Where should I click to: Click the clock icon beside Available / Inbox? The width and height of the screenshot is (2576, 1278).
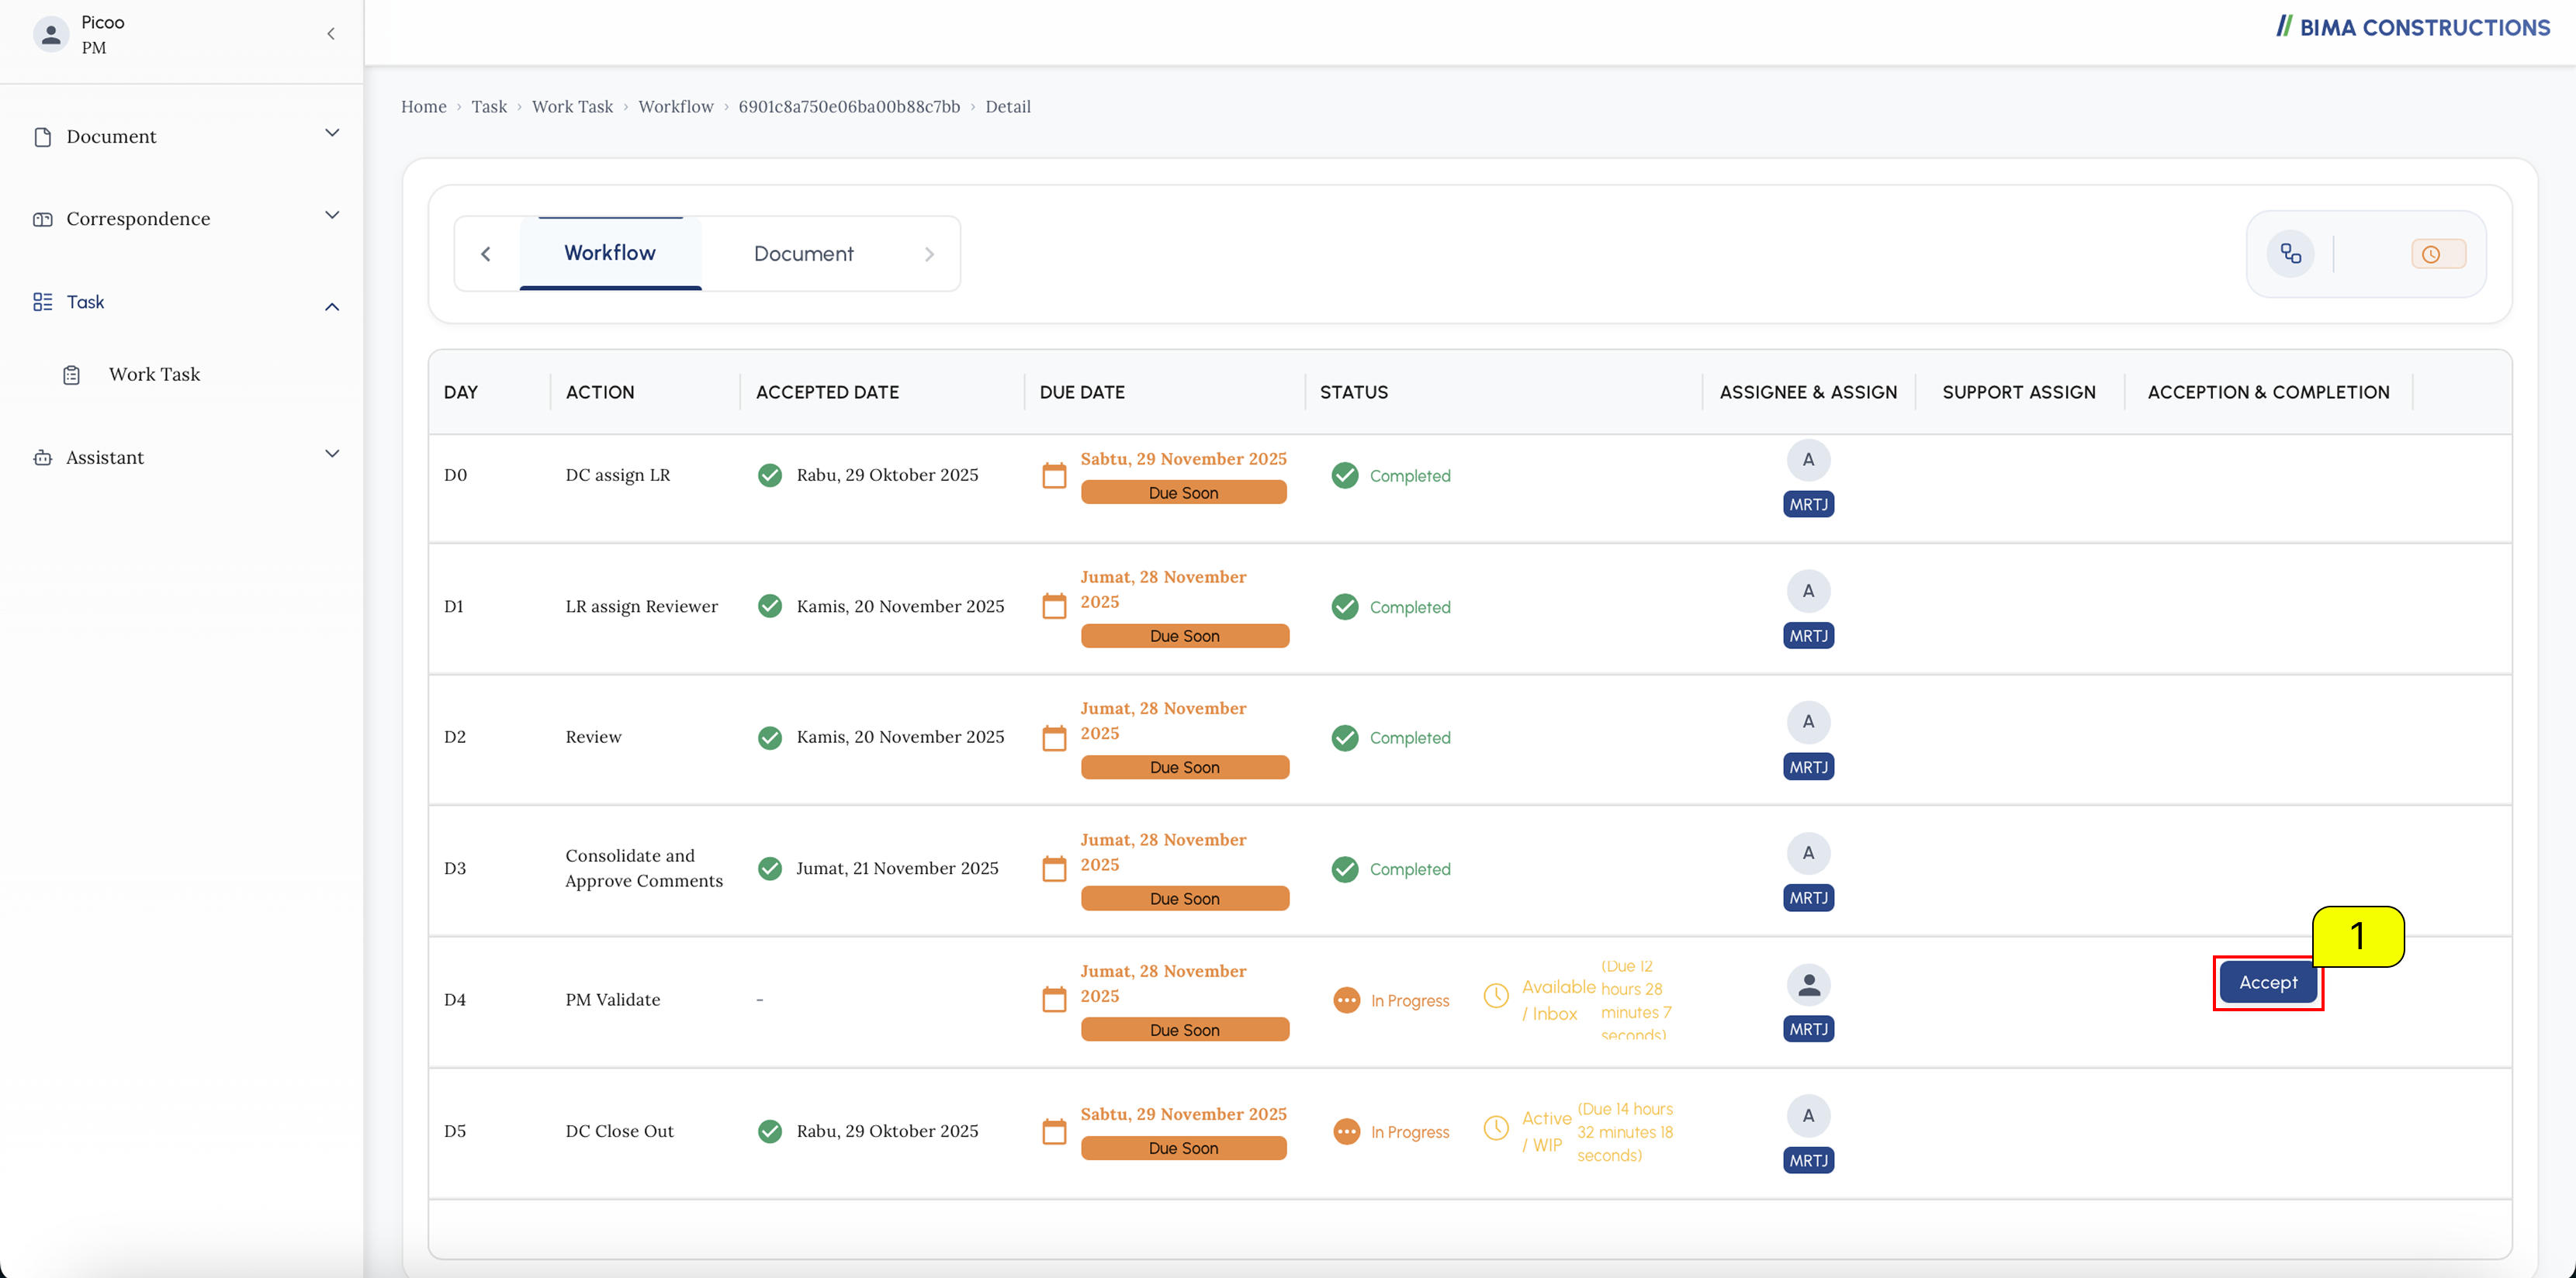tap(1495, 995)
